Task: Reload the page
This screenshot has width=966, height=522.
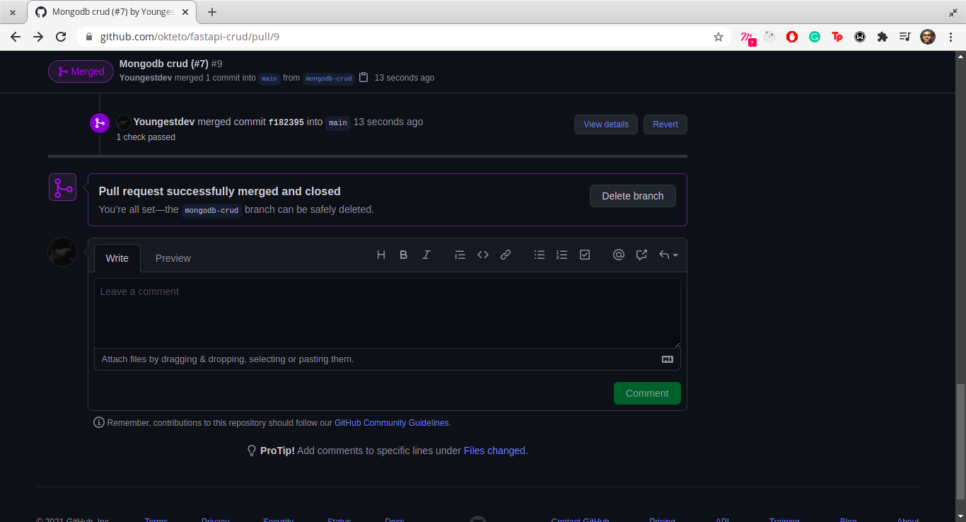Action: pos(61,37)
